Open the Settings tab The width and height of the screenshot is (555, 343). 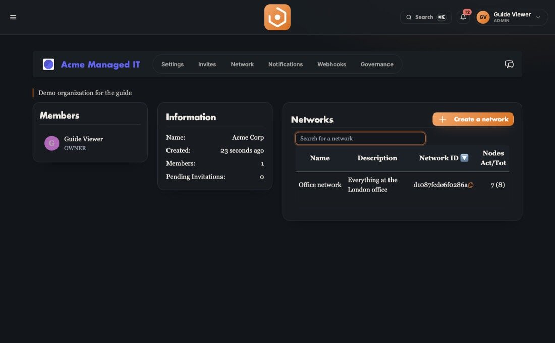(173, 64)
